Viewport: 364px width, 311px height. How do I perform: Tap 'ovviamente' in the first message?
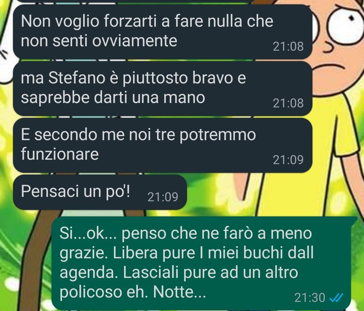tap(134, 41)
